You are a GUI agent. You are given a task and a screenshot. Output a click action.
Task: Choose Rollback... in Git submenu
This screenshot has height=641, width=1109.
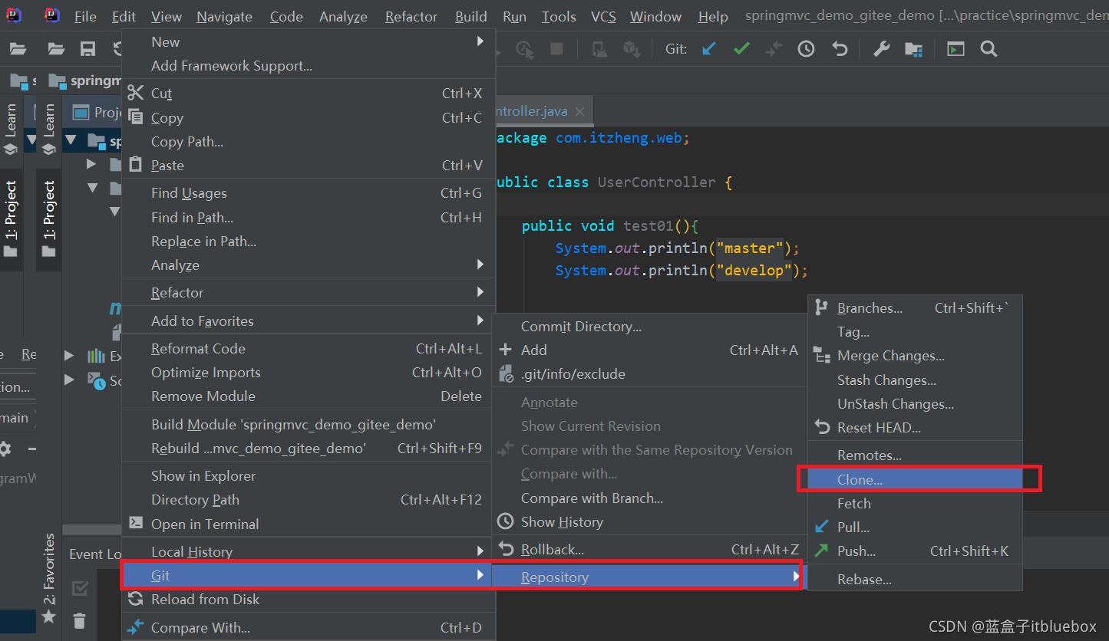pyautogui.click(x=649, y=550)
